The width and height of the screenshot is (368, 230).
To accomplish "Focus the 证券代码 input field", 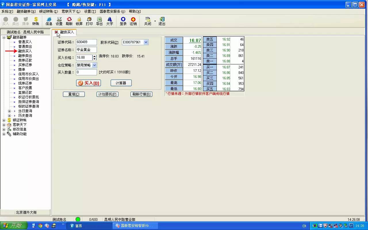I will click(x=86, y=42).
